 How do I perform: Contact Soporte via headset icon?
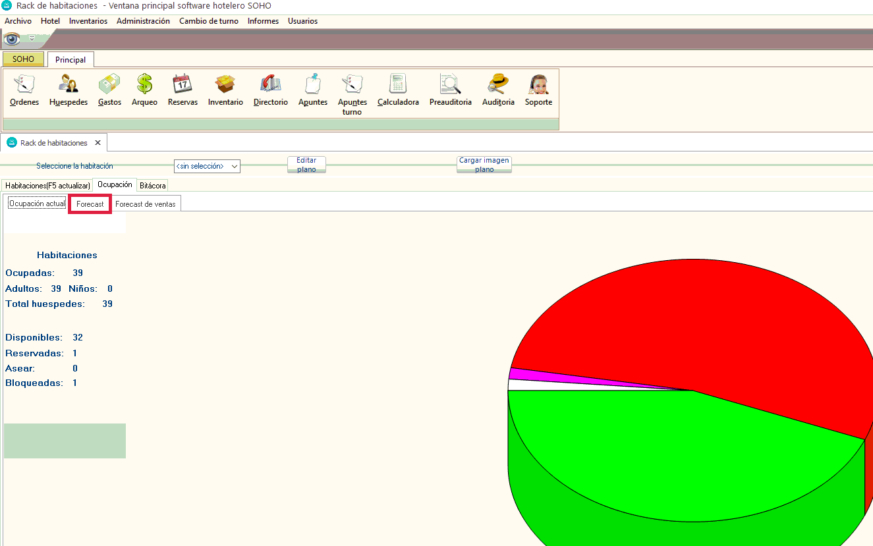point(538,85)
